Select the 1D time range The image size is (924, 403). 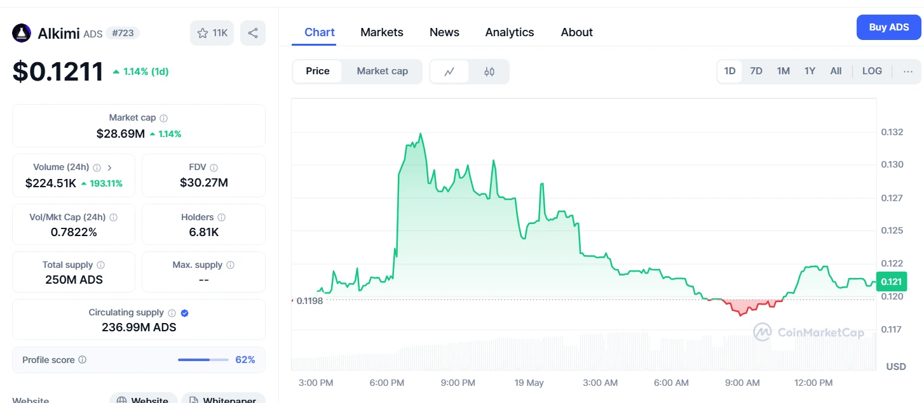(730, 71)
